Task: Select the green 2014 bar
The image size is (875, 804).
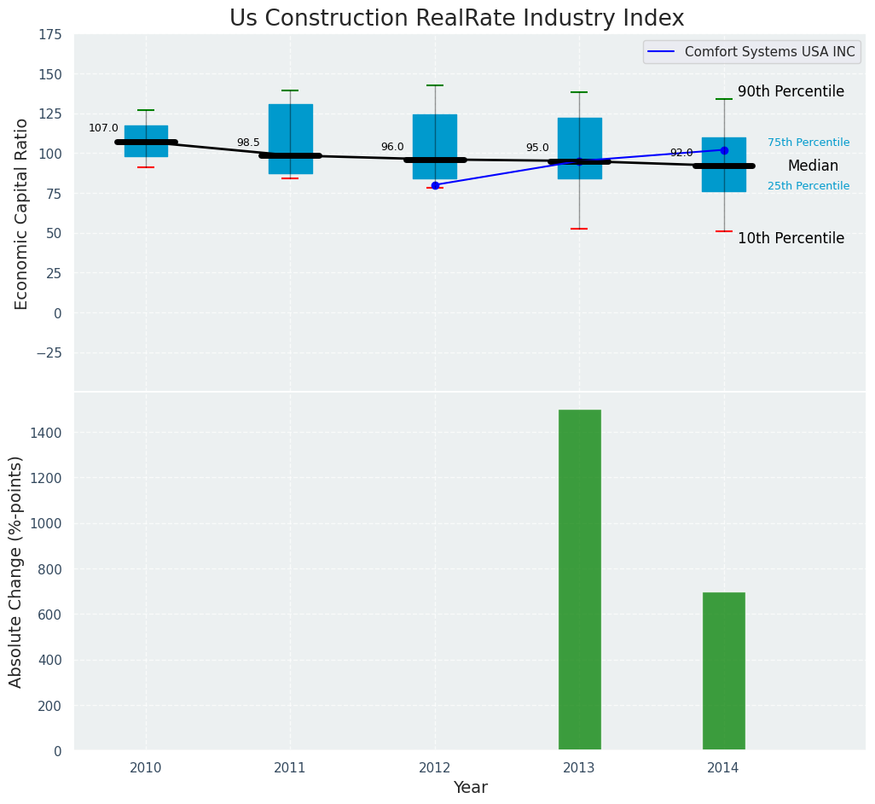Action: [723, 671]
